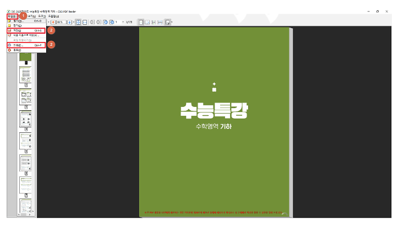This screenshot has width=399, height=231.
Task: Choose 열기 (Ctrl+O) from the file menu
Action: tap(26, 21)
